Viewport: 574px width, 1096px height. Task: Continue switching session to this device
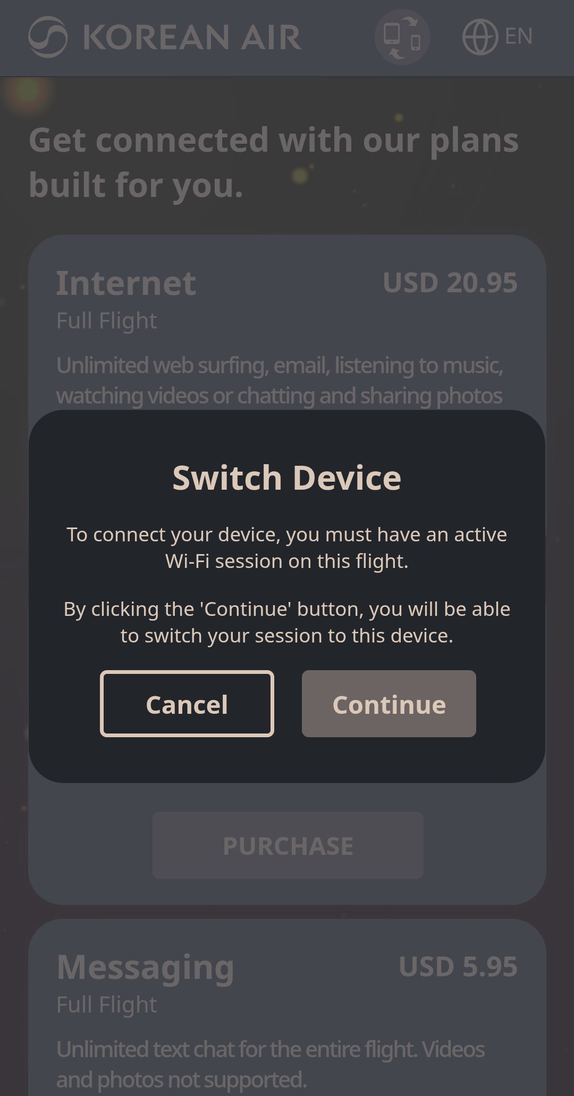tap(389, 704)
